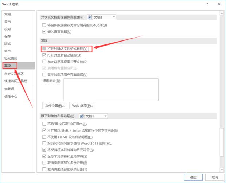Open Web 选项 button

pos(83,106)
